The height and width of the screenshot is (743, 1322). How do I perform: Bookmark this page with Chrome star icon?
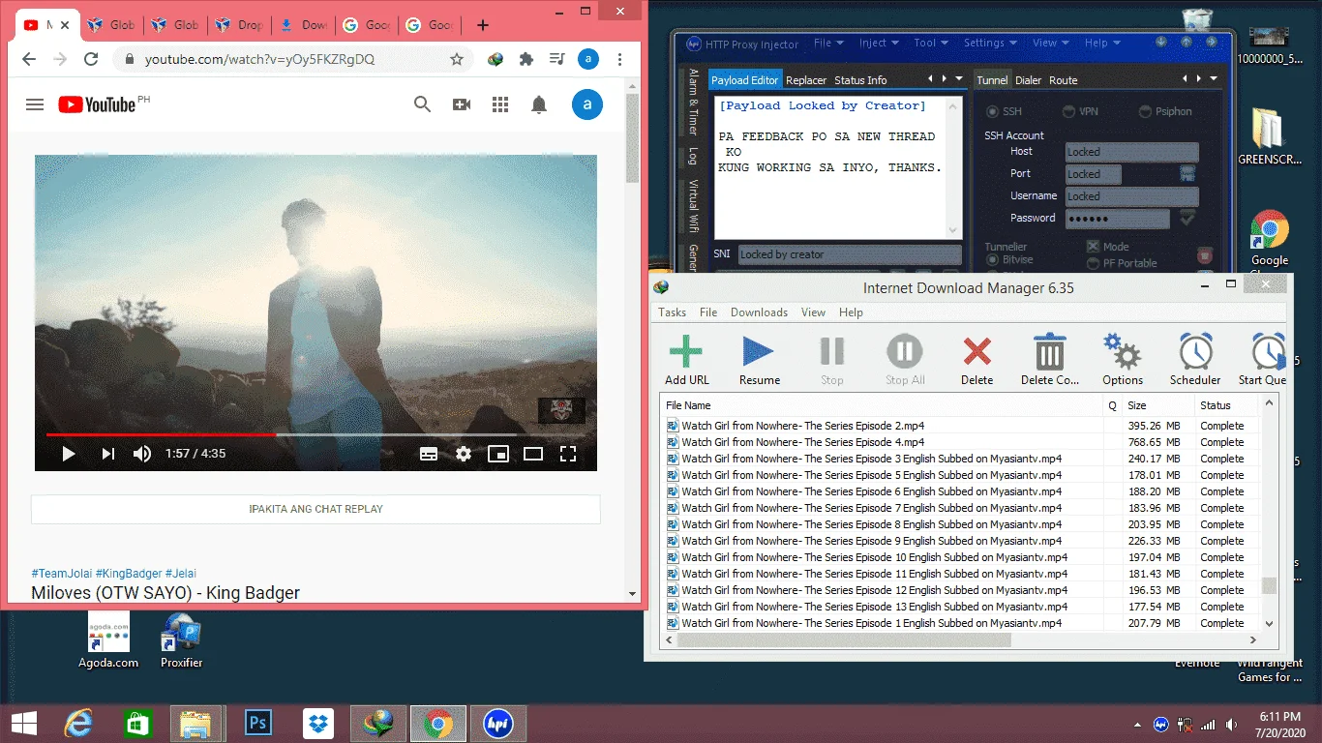pyautogui.click(x=457, y=59)
